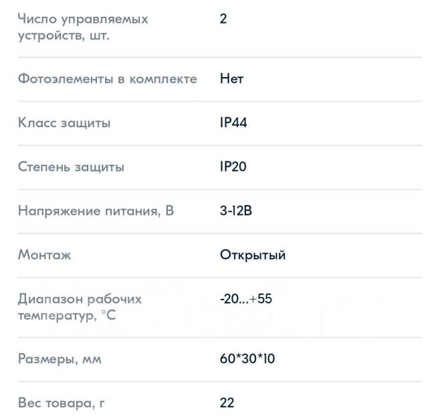Select the -20...+55 temperature value
The width and height of the screenshot is (428, 420).
click(x=246, y=299)
